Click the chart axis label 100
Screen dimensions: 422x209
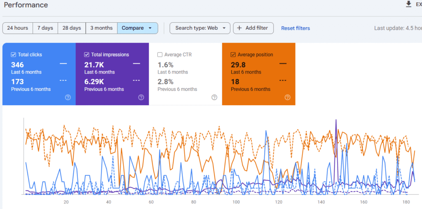coord(236,202)
